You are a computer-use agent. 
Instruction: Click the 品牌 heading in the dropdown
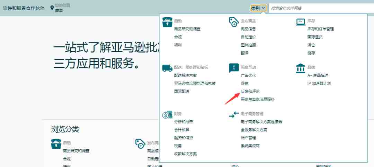(311, 67)
